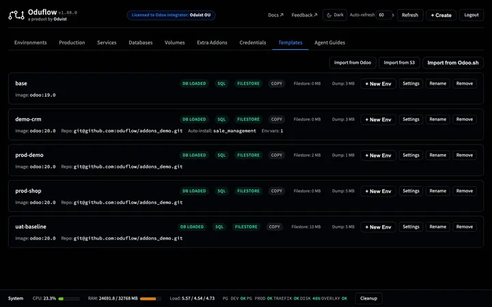Image resolution: width=492 pixels, height=307 pixels.
Task: Click the RAM usage progress bar
Action: coord(150,299)
